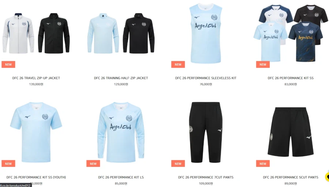View the sleeveless Angel Club kit image

coord(205,33)
